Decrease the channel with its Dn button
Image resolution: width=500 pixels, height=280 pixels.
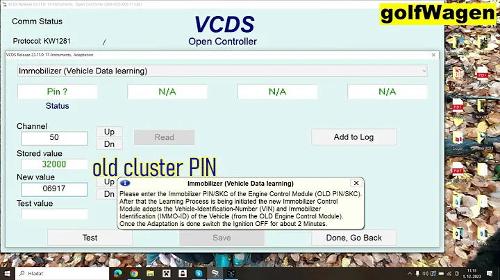click(110, 144)
